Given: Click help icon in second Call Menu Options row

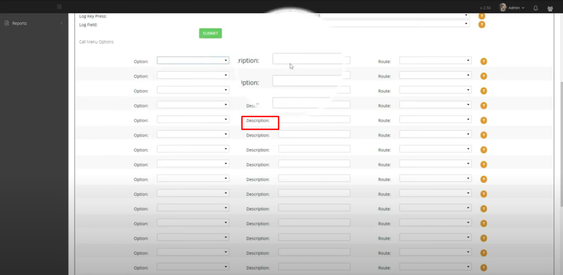Looking at the screenshot, I should (x=484, y=76).
